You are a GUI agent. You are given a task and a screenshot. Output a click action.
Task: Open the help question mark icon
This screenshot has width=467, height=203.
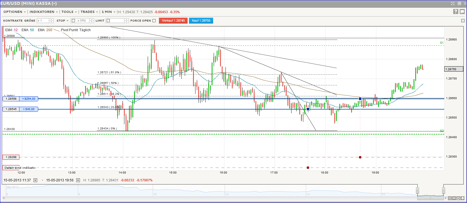click(456, 12)
